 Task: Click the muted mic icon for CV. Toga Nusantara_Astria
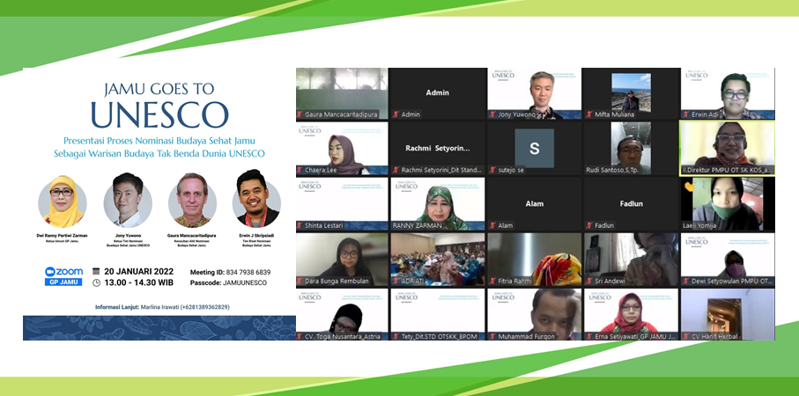300,336
